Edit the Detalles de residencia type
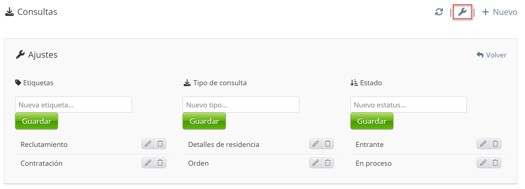 316,144
